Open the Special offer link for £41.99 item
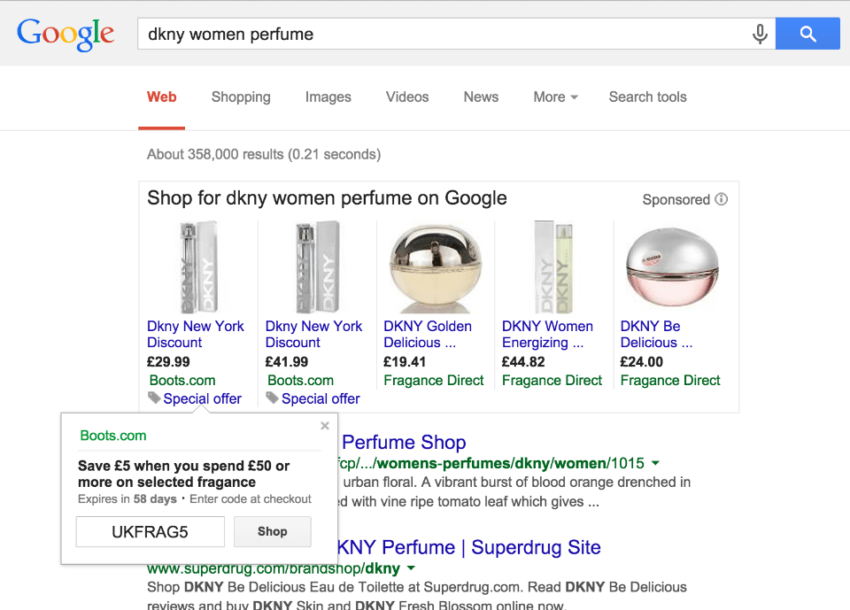The image size is (850, 610). (321, 398)
